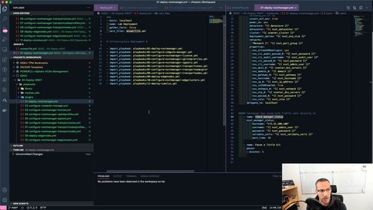Open the Explorer view in activity bar
This screenshot has width=373, height=210.
pyautogui.click(x=5, y=9)
